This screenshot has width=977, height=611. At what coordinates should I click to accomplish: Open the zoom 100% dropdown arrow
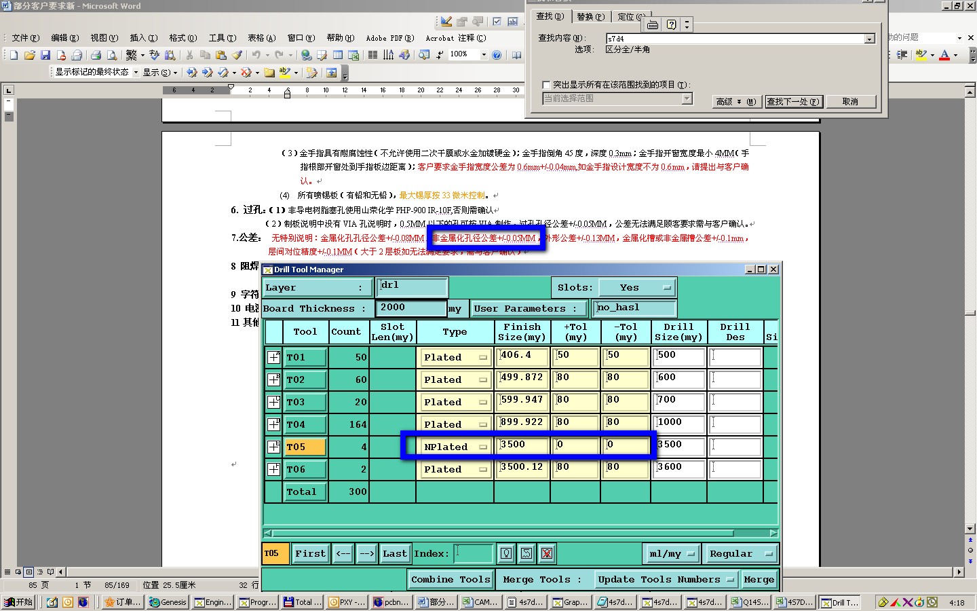pyautogui.click(x=484, y=55)
